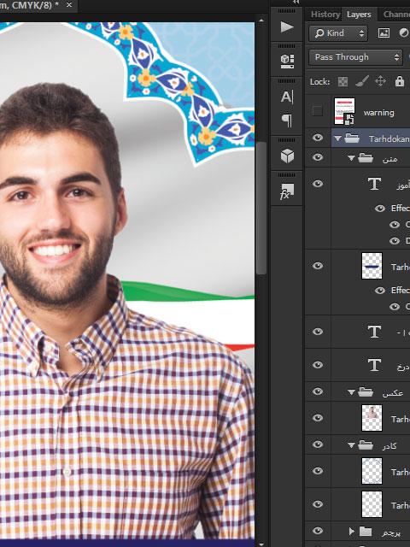Select the warning layer thumbnail
410x547 pixels.
pyautogui.click(x=344, y=111)
